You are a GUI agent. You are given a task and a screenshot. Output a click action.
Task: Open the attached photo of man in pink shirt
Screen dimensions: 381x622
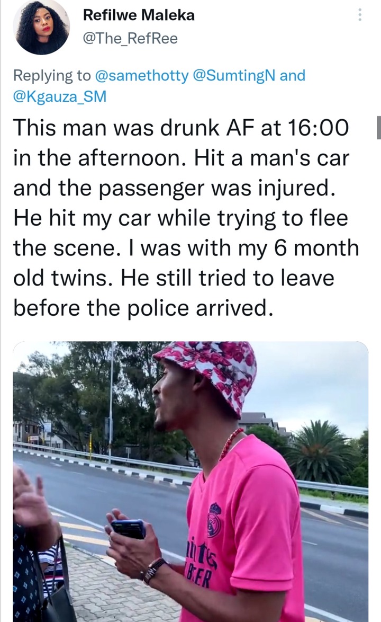click(190, 482)
